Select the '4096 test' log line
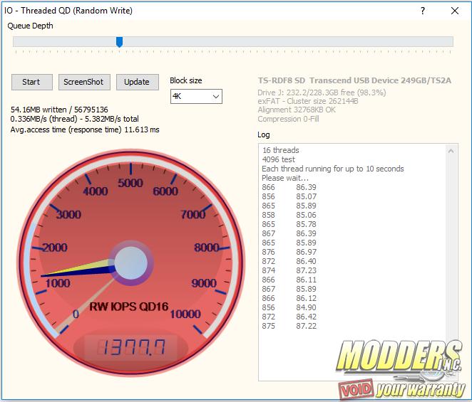The width and height of the screenshot is (472, 402). coord(279,159)
